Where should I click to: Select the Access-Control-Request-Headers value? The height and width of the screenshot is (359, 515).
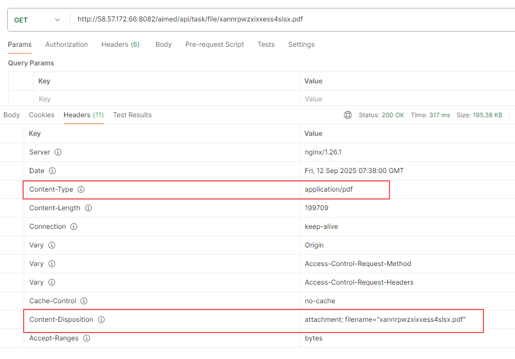point(359,282)
